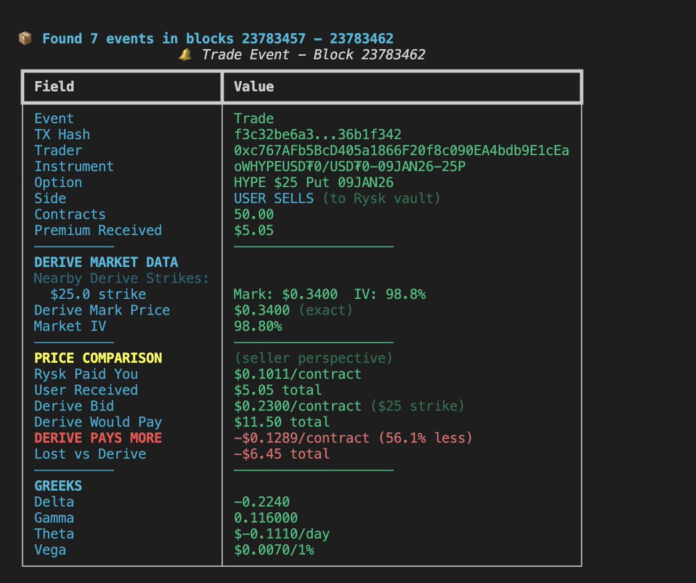Click the 'Vega' label
Image resolution: width=696 pixels, height=583 pixels.
click(x=50, y=549)
